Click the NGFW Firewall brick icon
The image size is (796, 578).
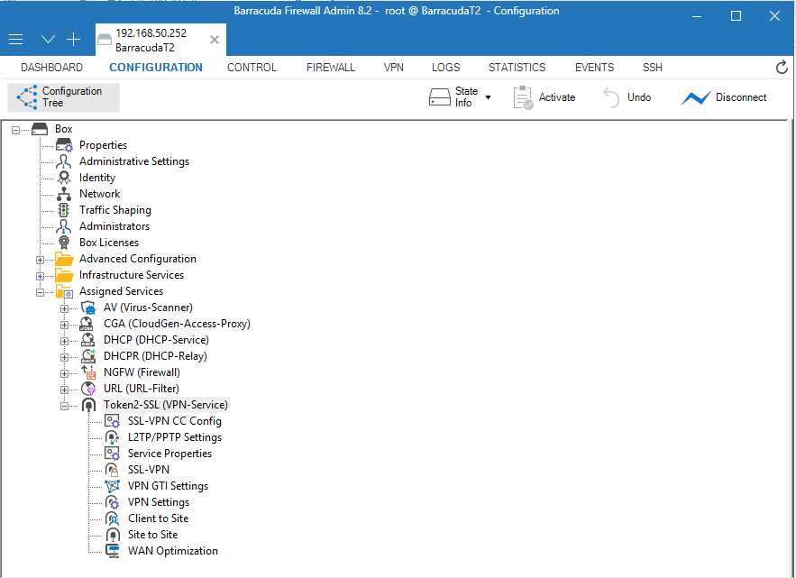pyautogui.click(x=88, y=372)
